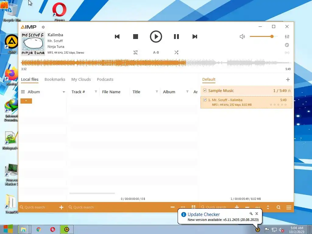Open the Track # column filter
This screenshot has height=234, width=312.
pos(96,91)
